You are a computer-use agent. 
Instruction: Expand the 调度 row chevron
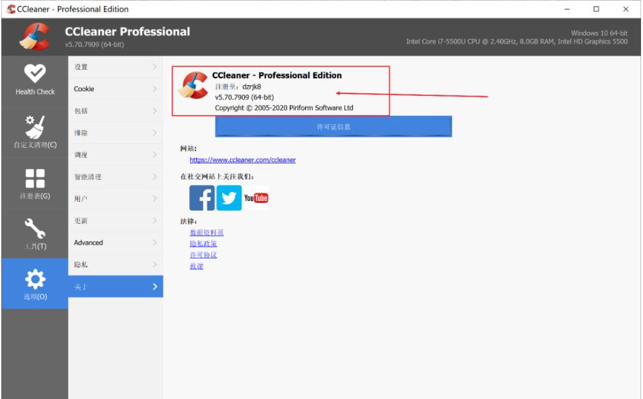(x=154, y=154)
